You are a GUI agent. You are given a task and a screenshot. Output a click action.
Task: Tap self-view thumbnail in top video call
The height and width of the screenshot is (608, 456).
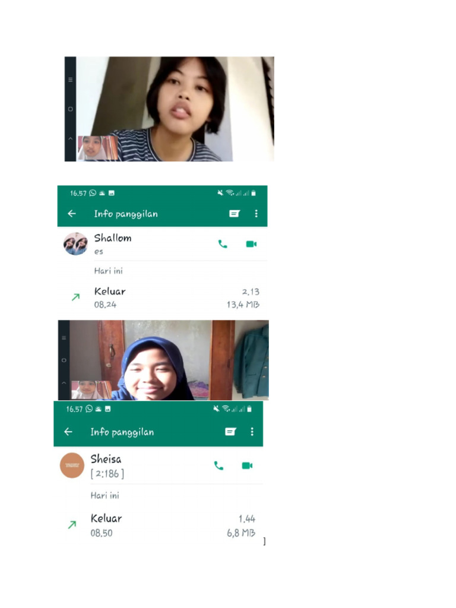click(x=98, y=148)
